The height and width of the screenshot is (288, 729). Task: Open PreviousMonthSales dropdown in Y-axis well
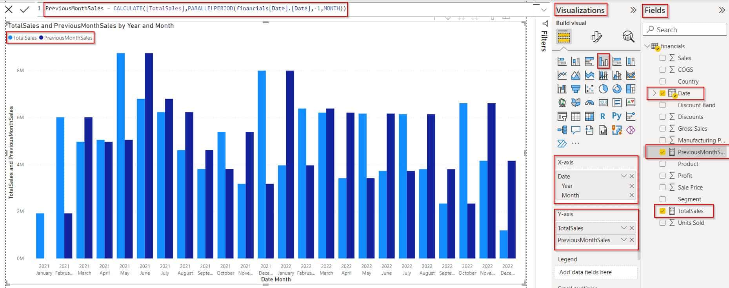click(624, 240)
